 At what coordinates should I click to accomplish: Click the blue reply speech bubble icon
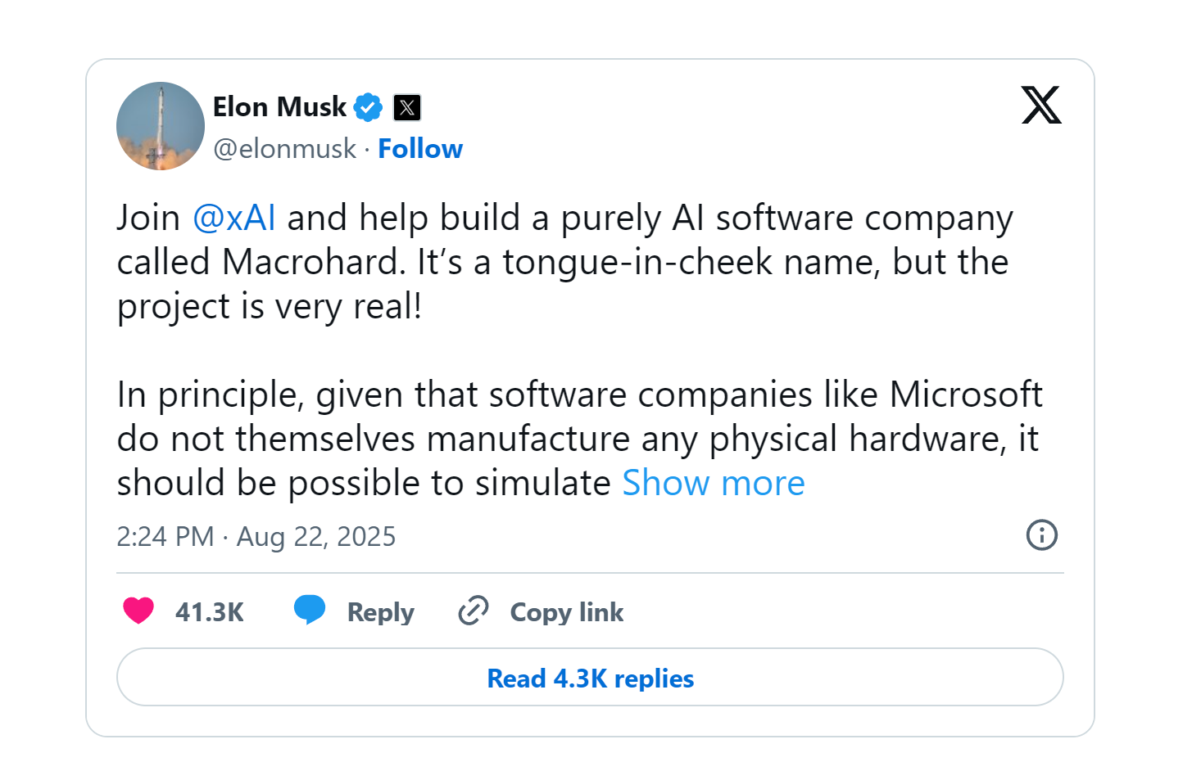click(310, 610)
